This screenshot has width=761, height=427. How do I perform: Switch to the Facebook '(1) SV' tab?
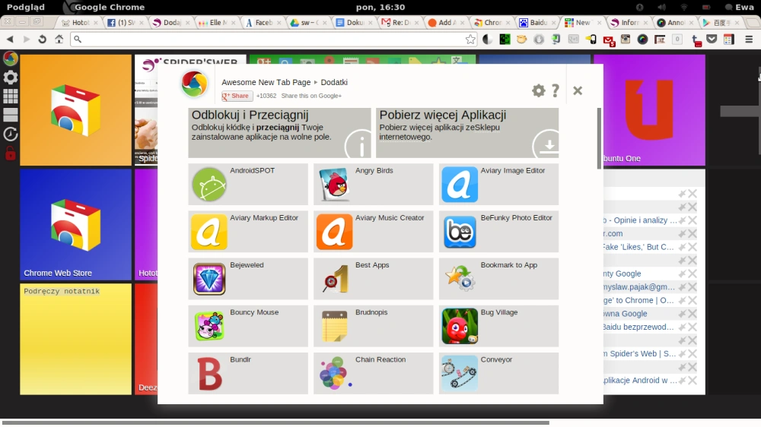[124, 22]
